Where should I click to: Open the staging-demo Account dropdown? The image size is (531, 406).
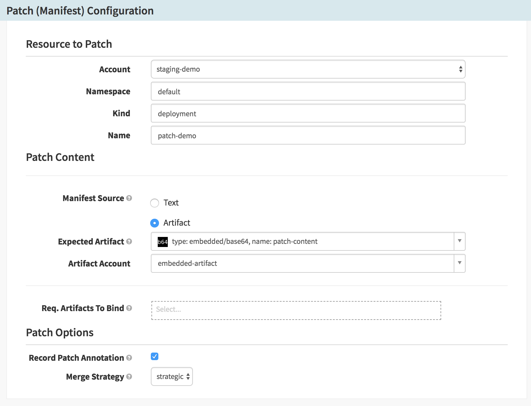point(307,69)
